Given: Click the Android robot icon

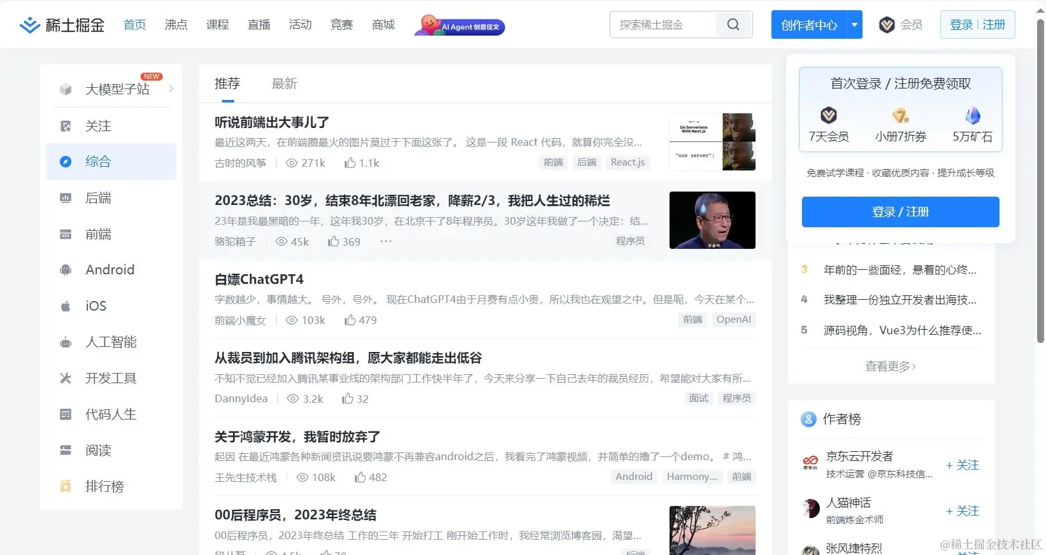Looking at the screenshot, I should point(66,270).
